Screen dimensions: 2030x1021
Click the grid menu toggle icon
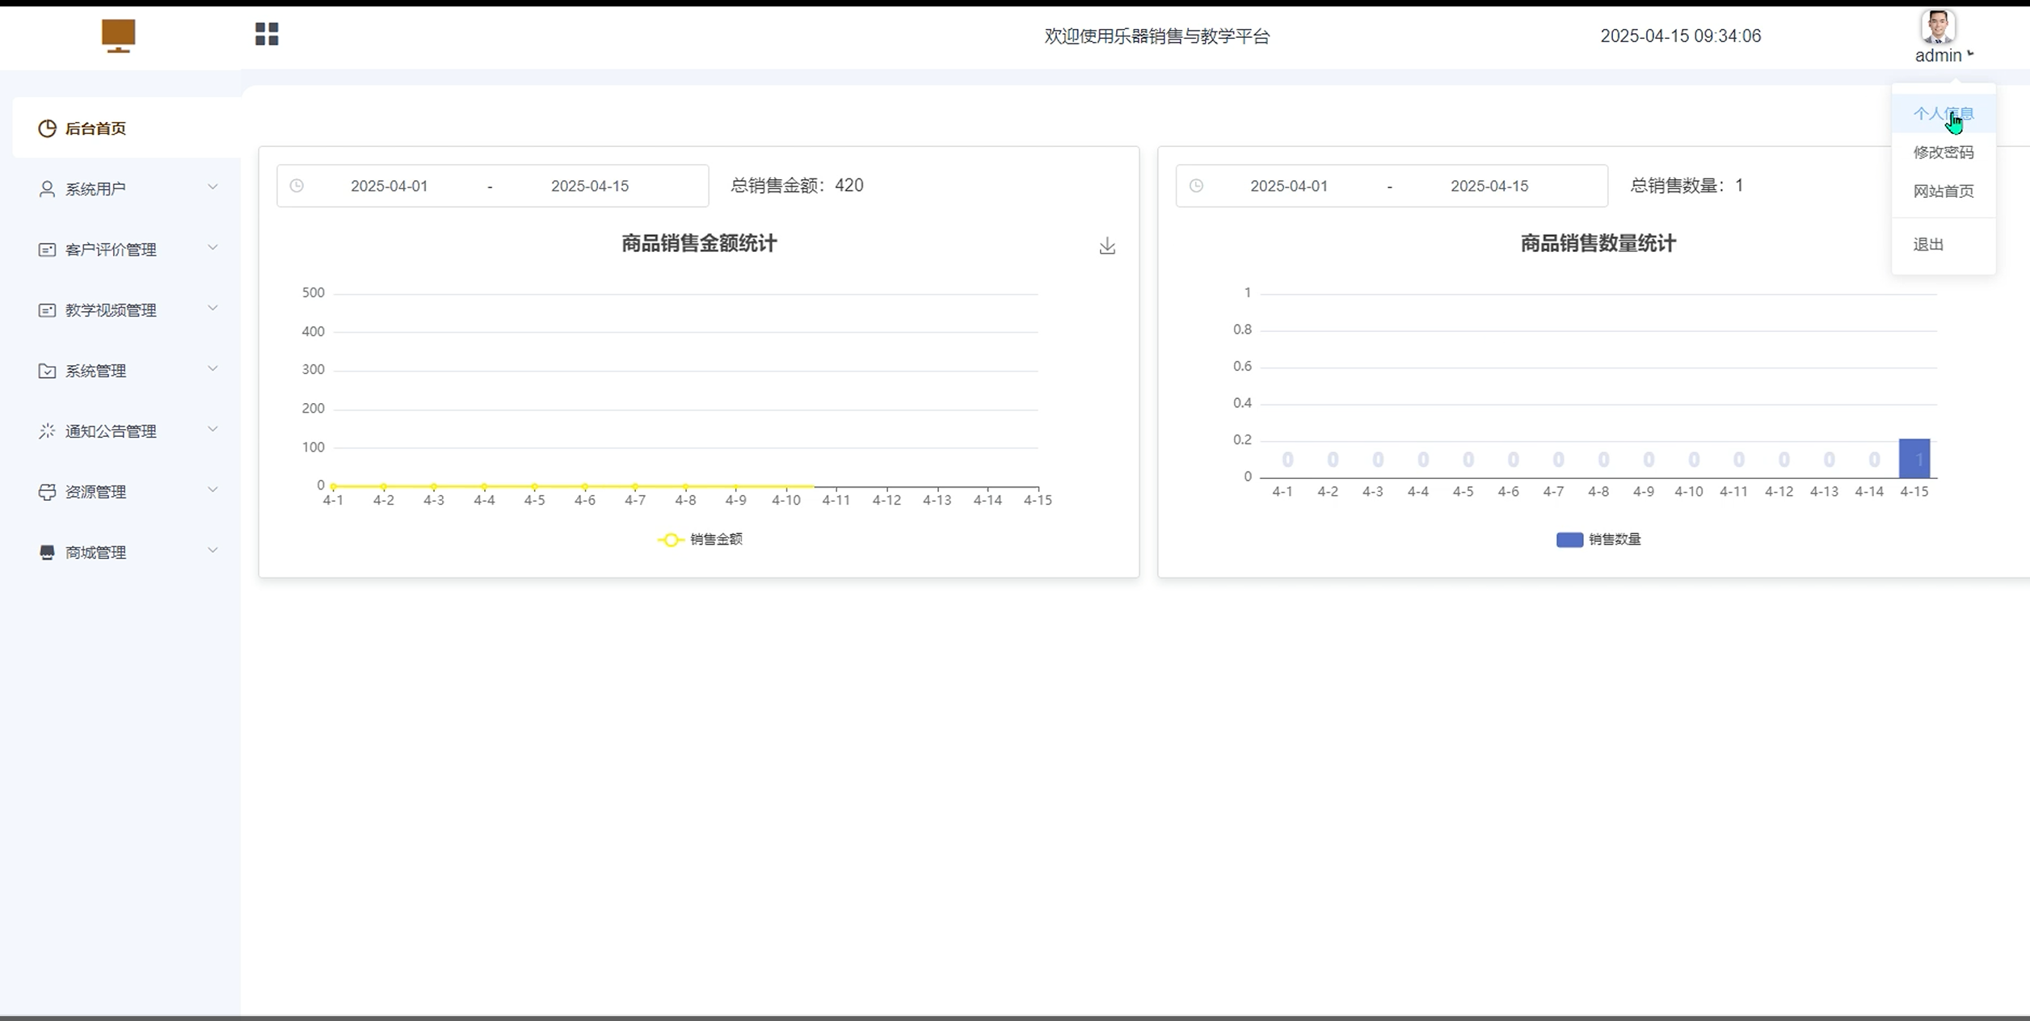coord(267,34)
